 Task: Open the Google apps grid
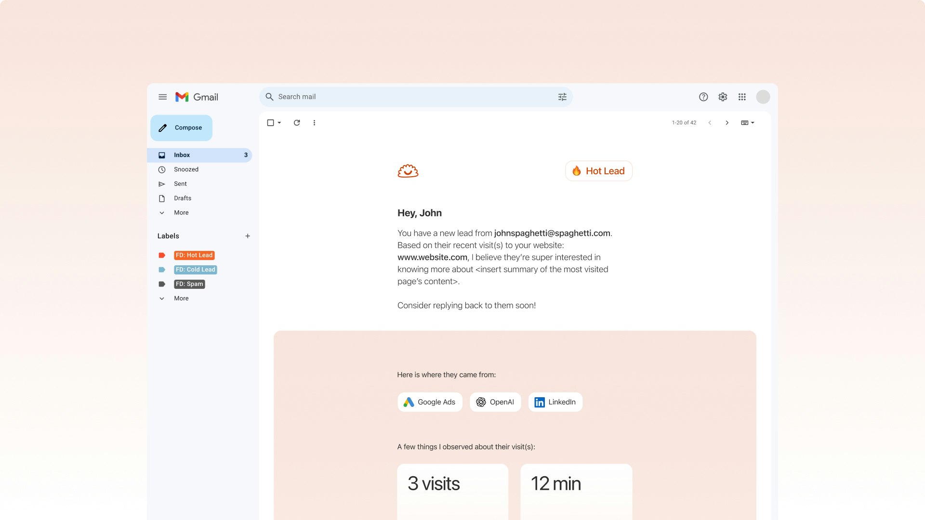pos(742,97)
